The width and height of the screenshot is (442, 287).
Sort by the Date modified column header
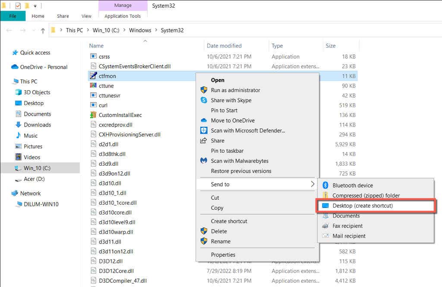[x=224, y=46]
